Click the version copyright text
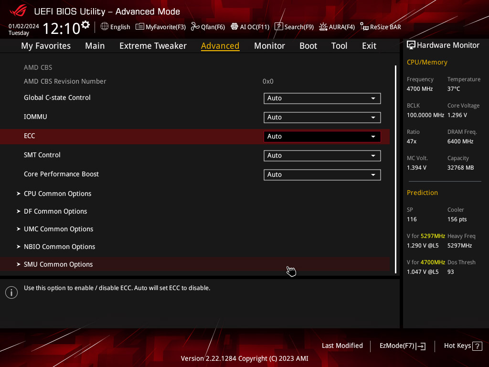489x367 pixels. (244, 358)
